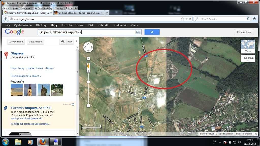Open the media player taskbar icon

point(30,142)
